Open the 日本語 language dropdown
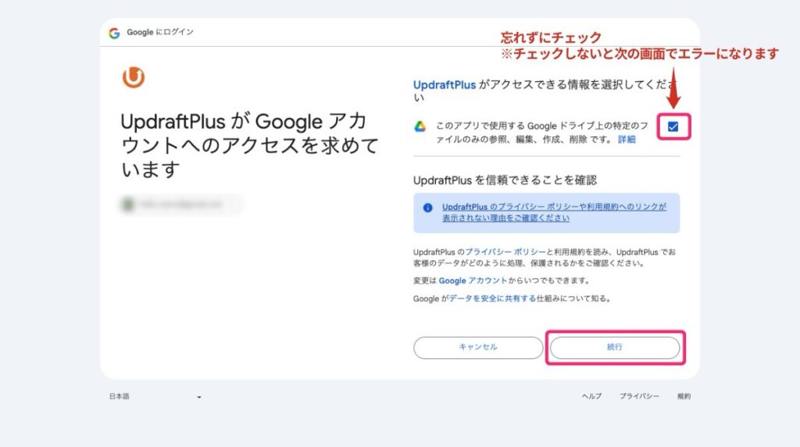The height and width of the screenshot is (447, 800). 155,396
